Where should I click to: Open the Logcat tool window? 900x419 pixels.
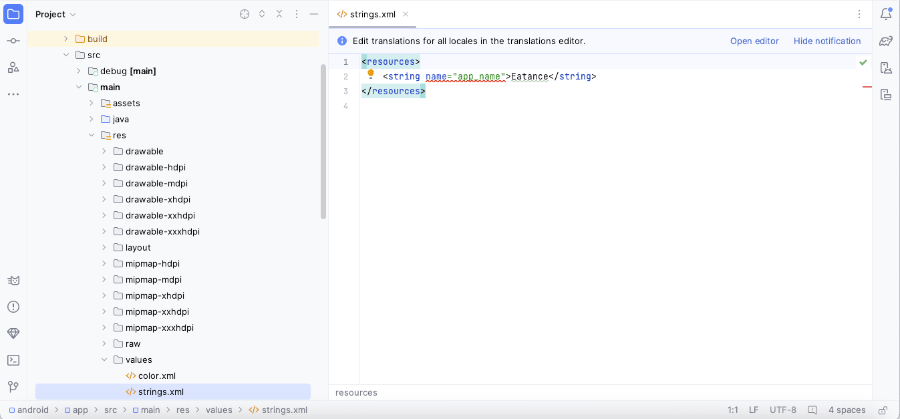pos(13,280)
